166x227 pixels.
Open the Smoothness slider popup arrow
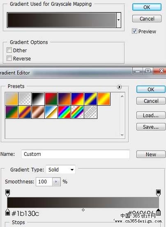tap(56, 182)
